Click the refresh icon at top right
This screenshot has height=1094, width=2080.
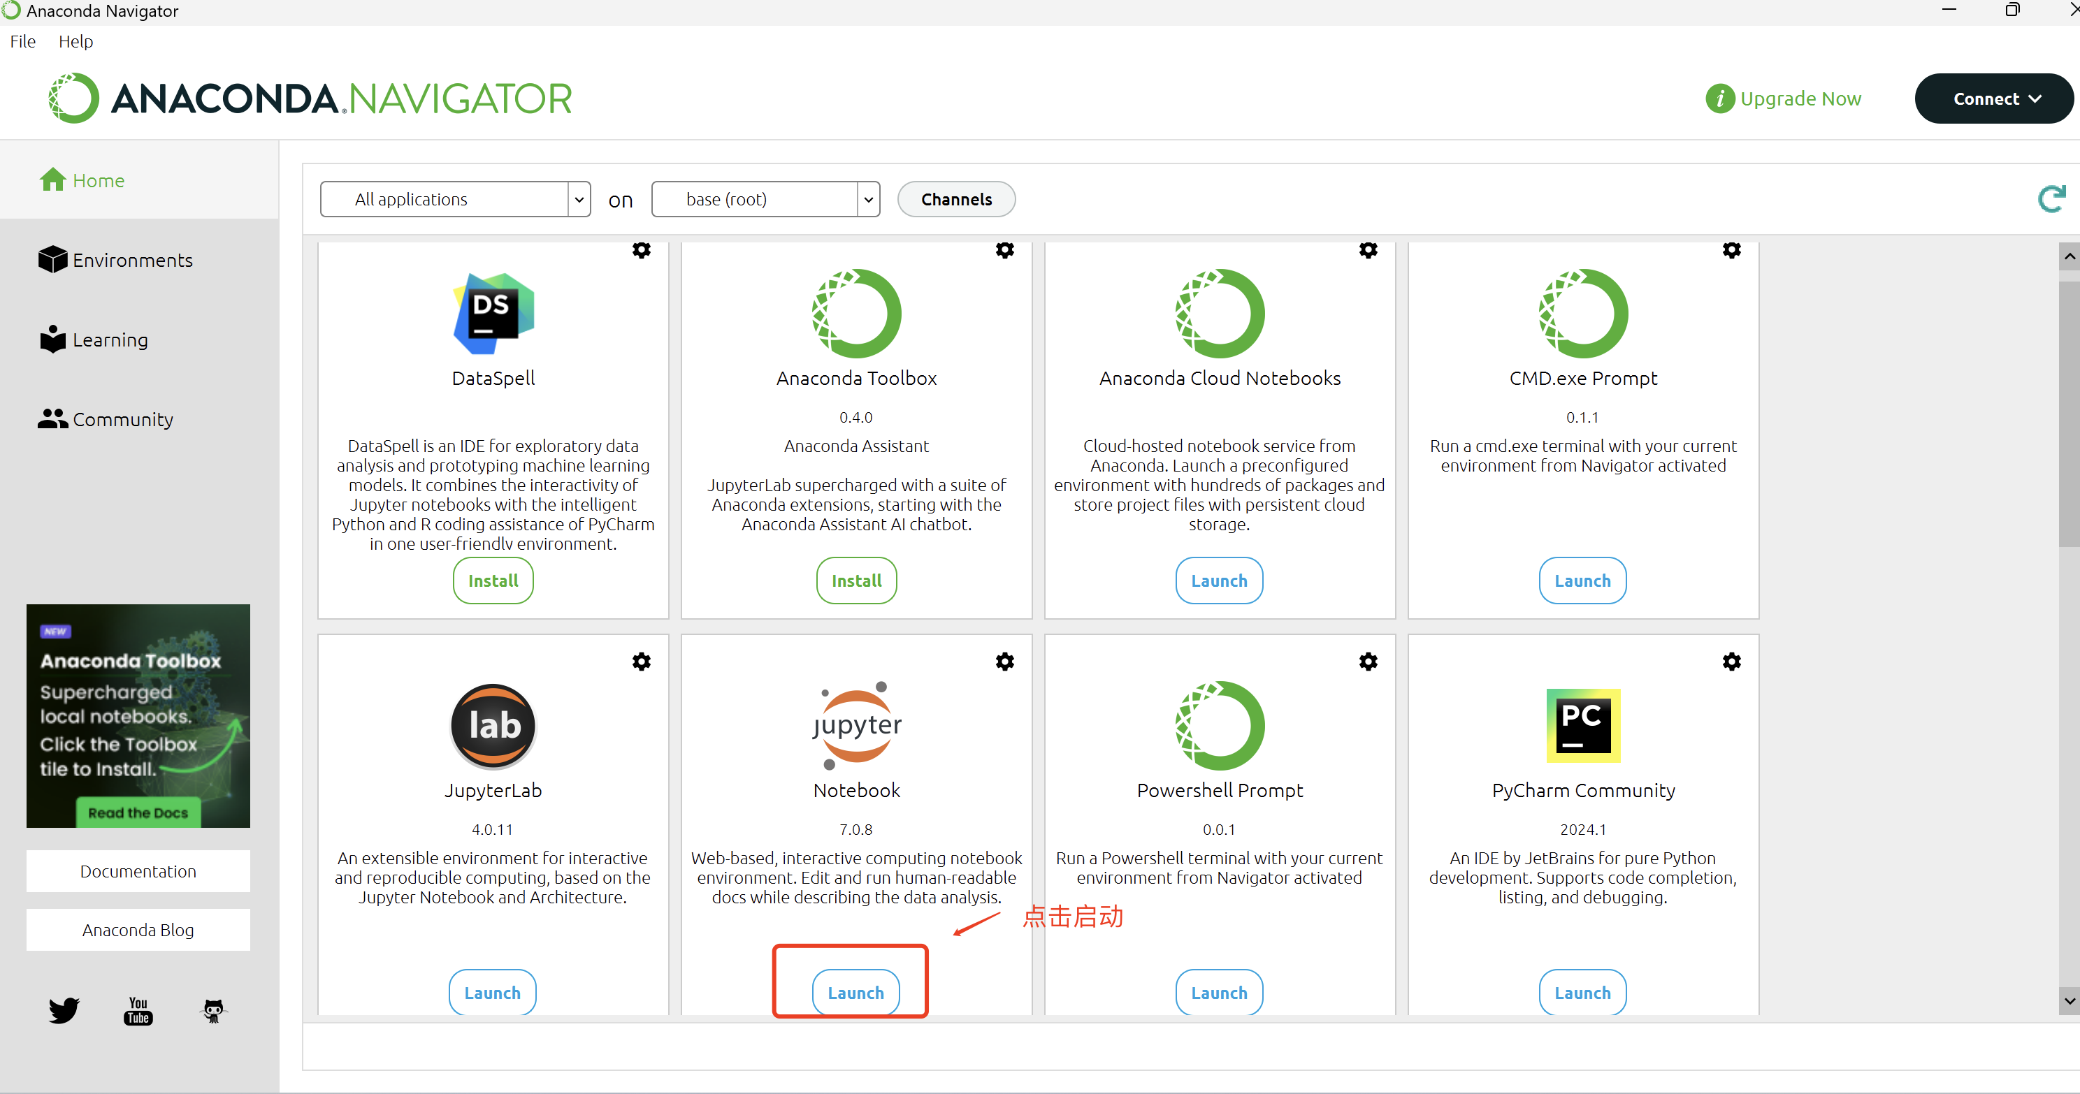pyautogui.click(x=2051, y=198)
